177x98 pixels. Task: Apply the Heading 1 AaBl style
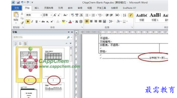click(x=155, y=17)
